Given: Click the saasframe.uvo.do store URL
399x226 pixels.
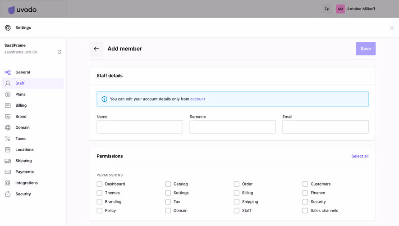Looking at the screenshot, I should click(21, 52).
